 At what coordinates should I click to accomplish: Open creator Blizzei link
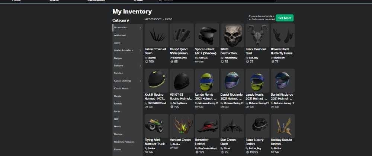tap(227, 149)
